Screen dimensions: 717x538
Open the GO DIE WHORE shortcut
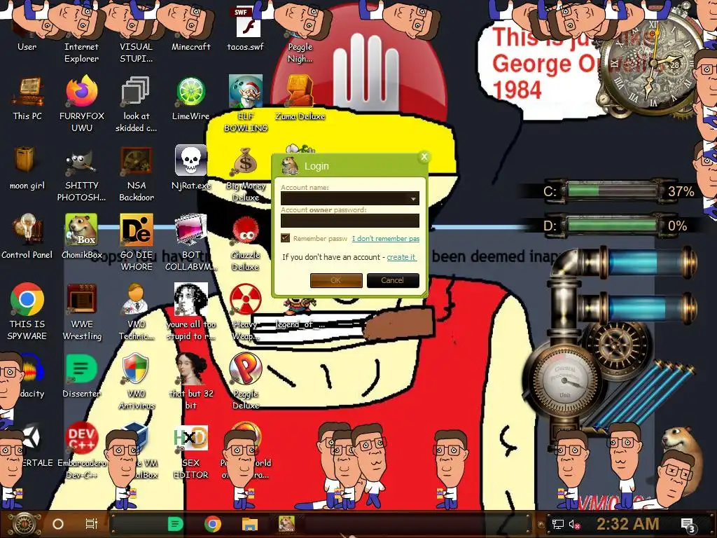pyautogui.click(x=137, y=242)
